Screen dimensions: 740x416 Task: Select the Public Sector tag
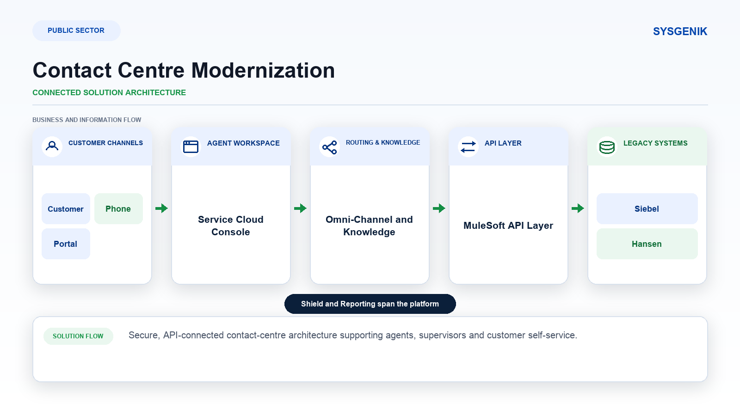tap(76, 31)
